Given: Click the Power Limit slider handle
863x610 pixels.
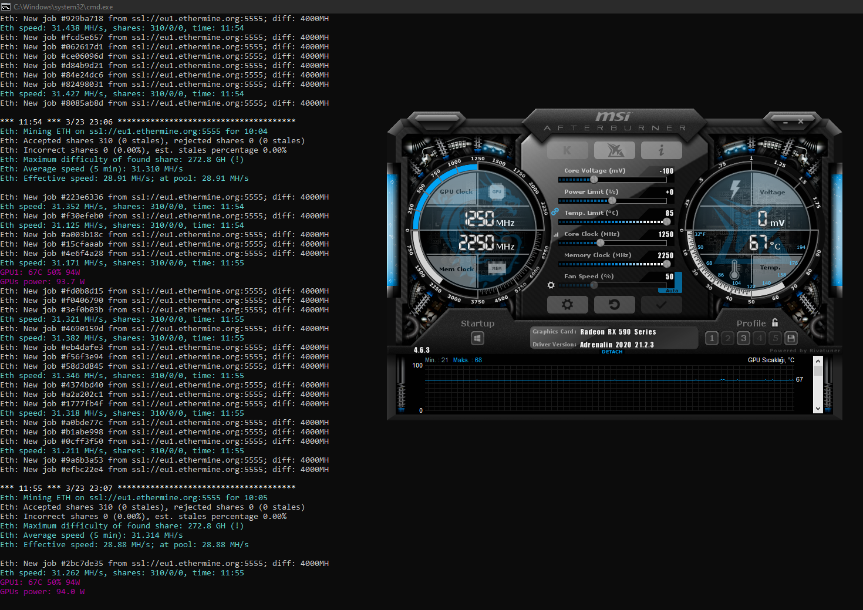Looking at the screenshot, I should click(x=612, y=201).
